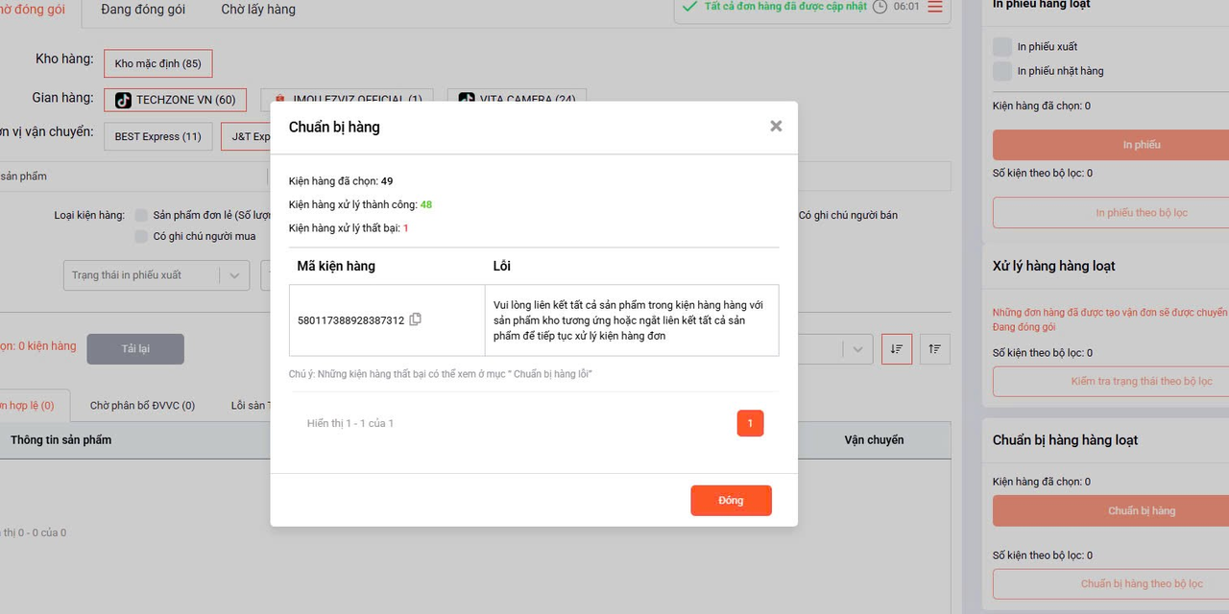
Task: Select the descending sort icon
Action: coord(897,349)
